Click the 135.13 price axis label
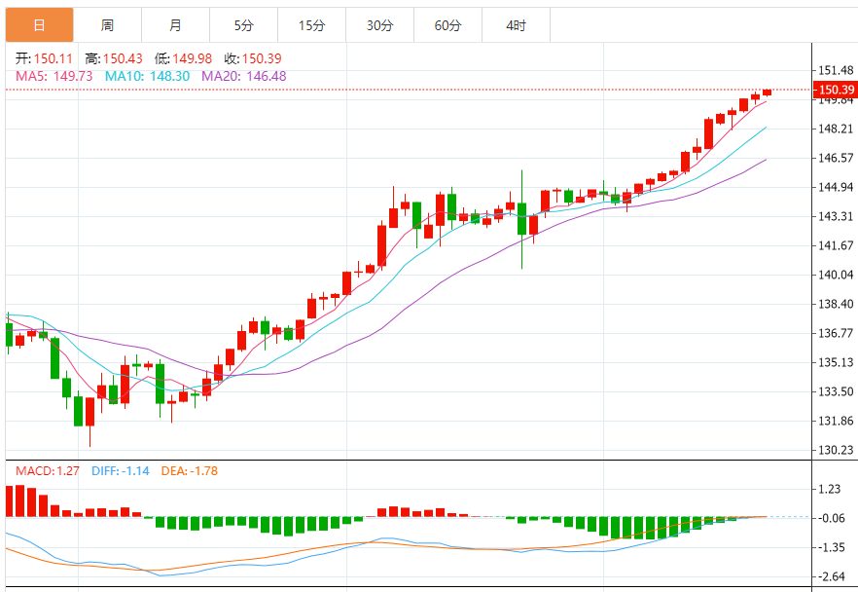The height and width of the screenshot is (592, 858). click(836, 362)
